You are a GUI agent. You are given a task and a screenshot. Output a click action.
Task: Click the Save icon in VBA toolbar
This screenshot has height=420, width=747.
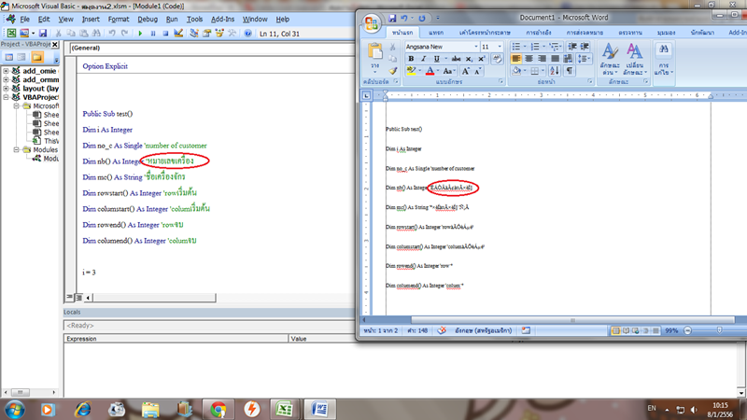43,33
